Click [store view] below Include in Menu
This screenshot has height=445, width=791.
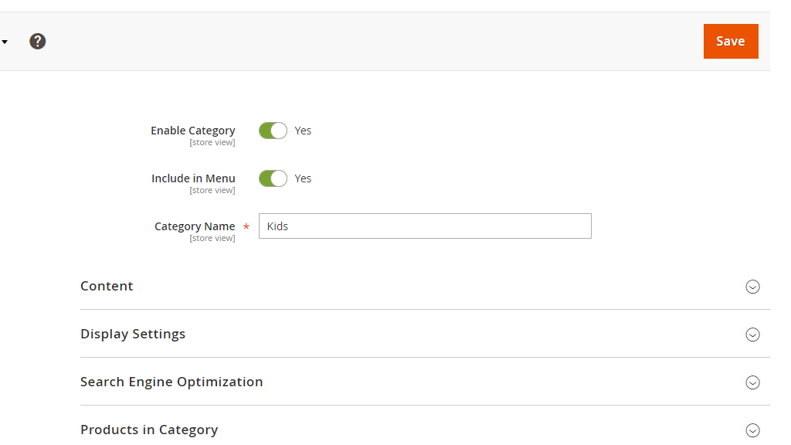212,190
